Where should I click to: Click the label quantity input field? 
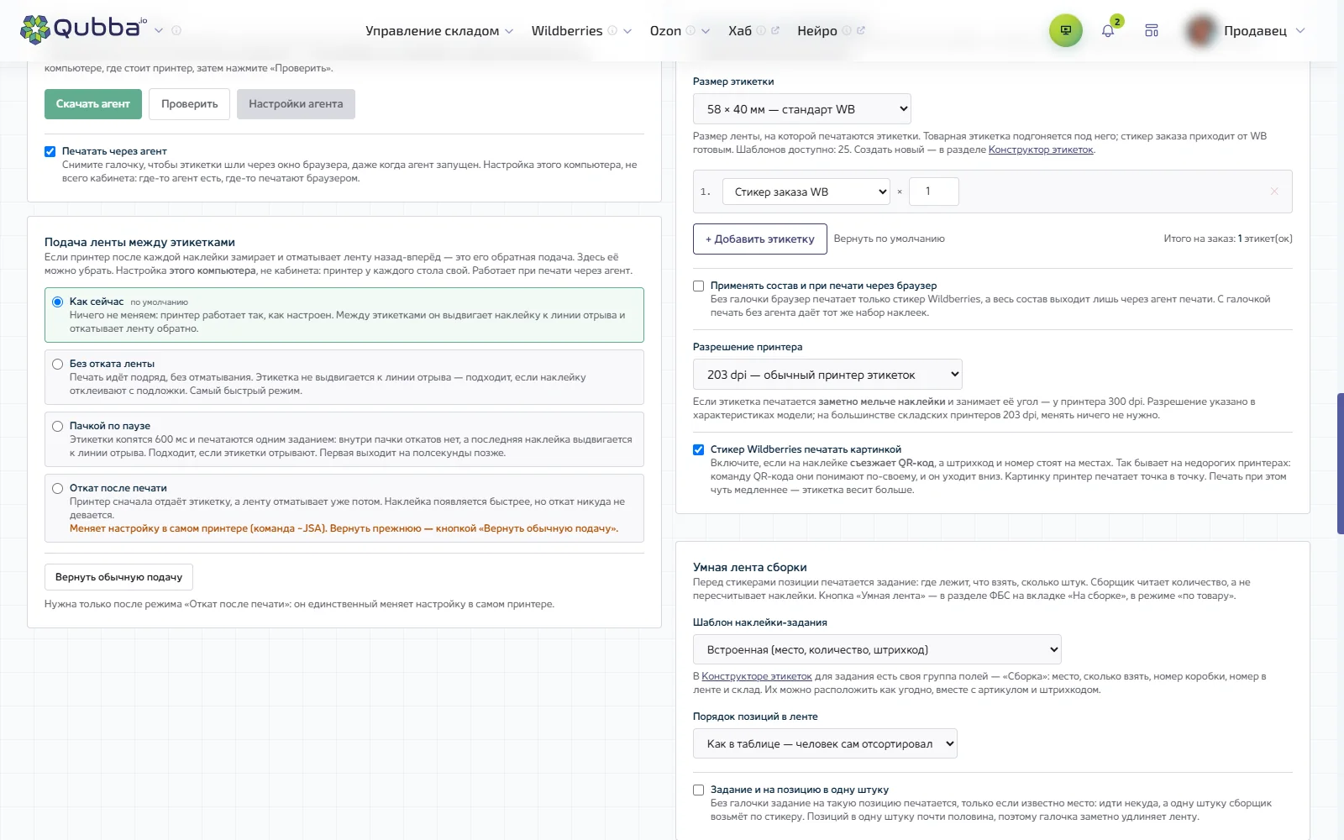934,192
